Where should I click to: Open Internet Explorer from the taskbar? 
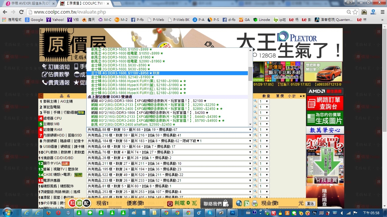27,213
